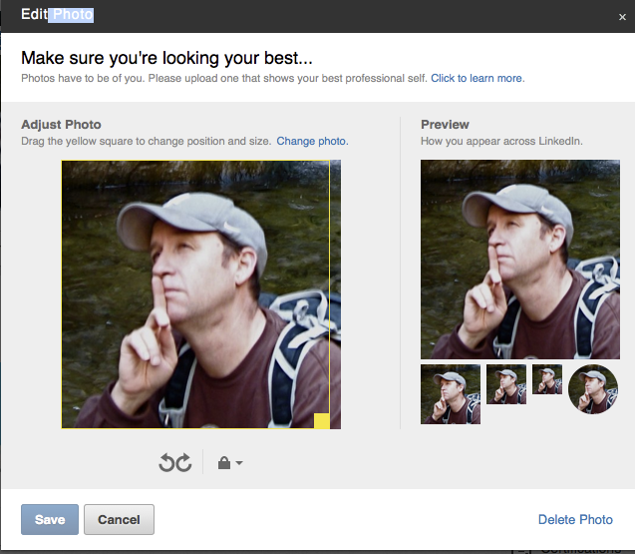The image size is (635, 554).
Task: Open the photo visibility dropdown arrow
Action: click(239, 464)
